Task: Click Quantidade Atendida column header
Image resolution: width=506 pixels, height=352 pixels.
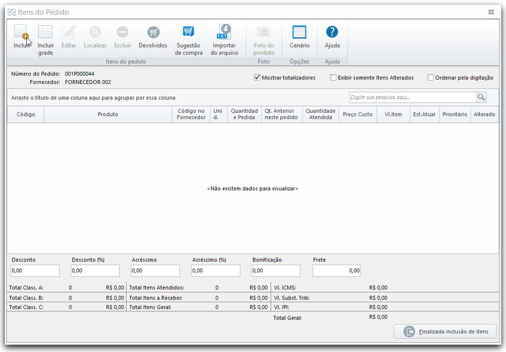Action: (320, 114)
